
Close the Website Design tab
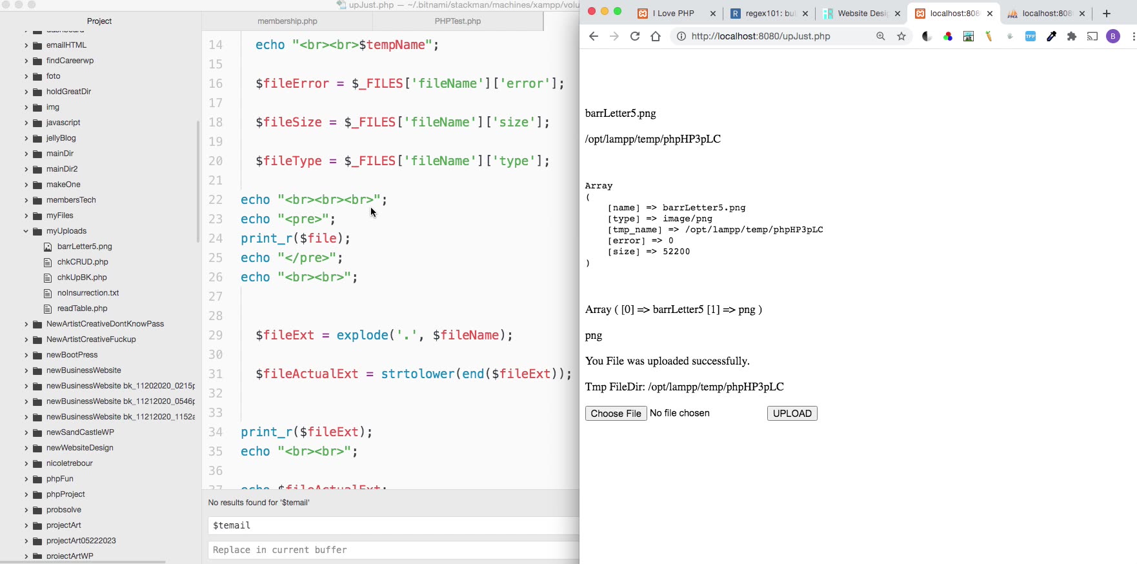coord(898,13)
